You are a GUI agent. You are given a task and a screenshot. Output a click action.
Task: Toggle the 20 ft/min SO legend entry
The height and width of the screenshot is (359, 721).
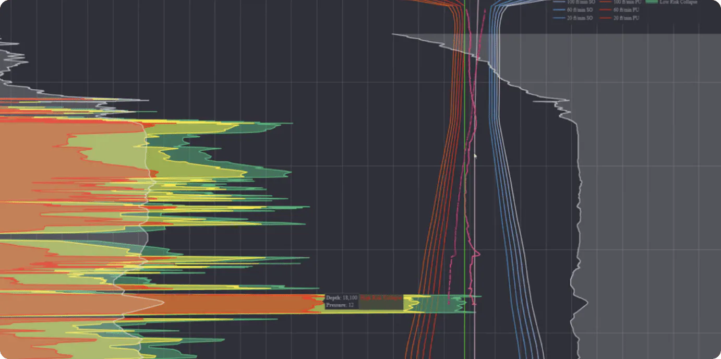573,18
